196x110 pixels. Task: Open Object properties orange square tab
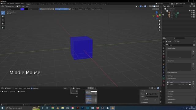point(164,64)
